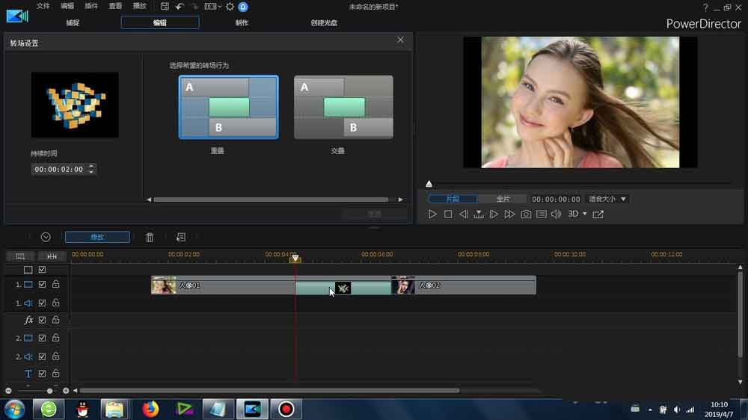Disable the video track 1 checkbox

click(x=43, y=285)
